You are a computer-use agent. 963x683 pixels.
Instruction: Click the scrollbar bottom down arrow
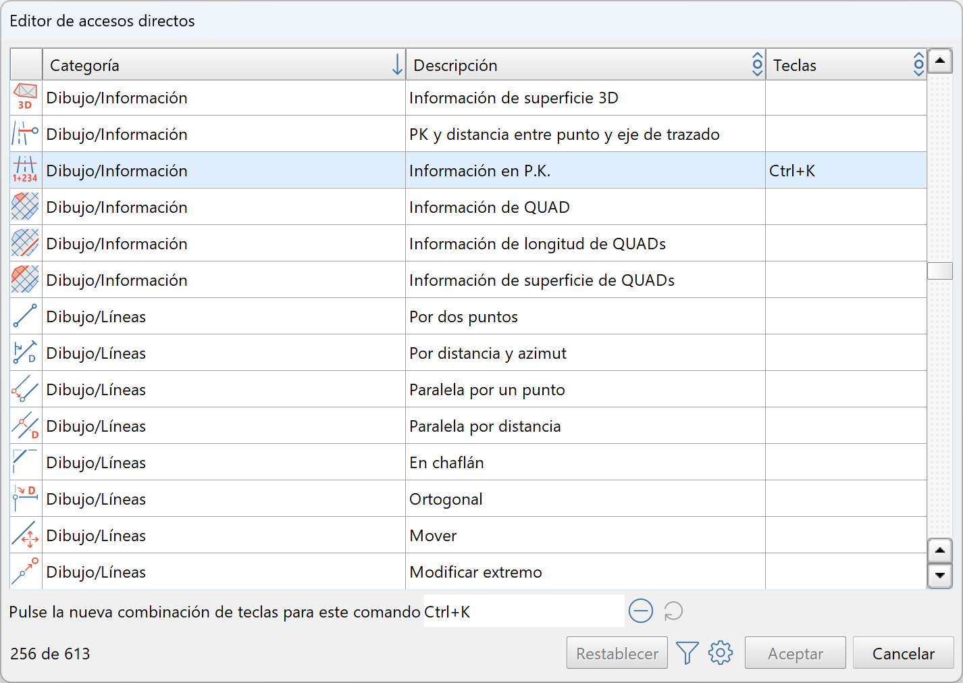[940, 576]
